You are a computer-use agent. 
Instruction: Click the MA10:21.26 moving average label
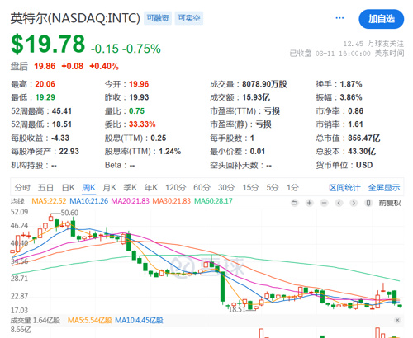88,201
